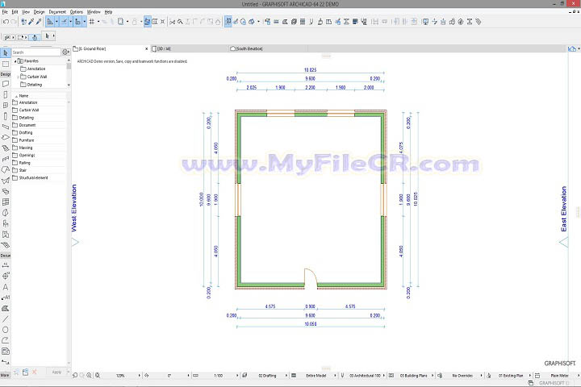Click the Find and Select magnifier icon
Viewport: 581px width, 387px height.
pos(180,22)
